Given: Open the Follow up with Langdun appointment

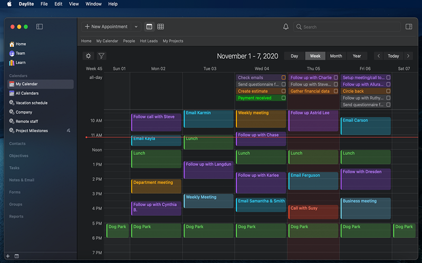Looking at the screenshot, I should (208, 169).
